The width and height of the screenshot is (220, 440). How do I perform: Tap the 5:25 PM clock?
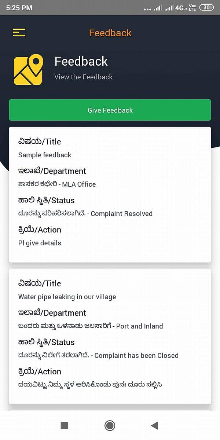(x=19, y=8)
